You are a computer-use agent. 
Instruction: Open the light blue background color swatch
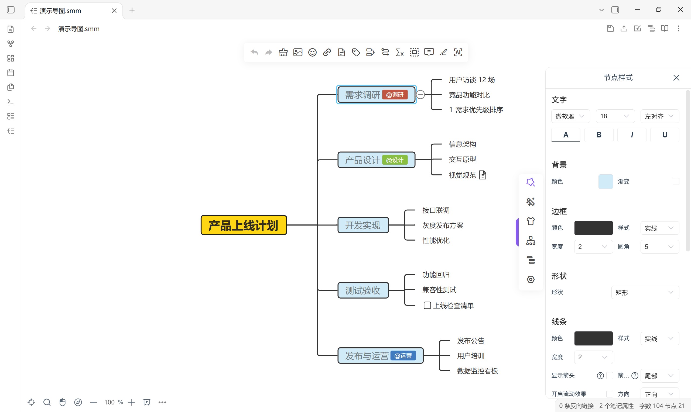point(606,181)
